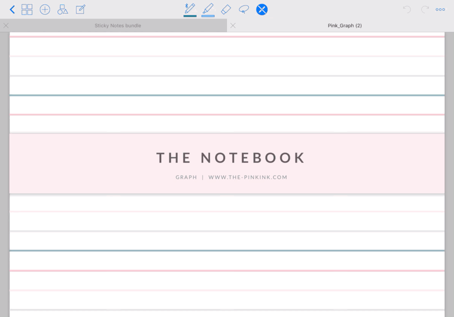Click THE NOTEBOOK title banner on the page
454x317 pixels.
[x=230, y=158]
